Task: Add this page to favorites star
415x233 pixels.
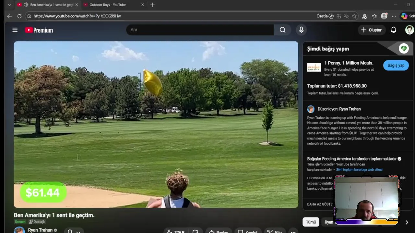Action: coord(354,16)
